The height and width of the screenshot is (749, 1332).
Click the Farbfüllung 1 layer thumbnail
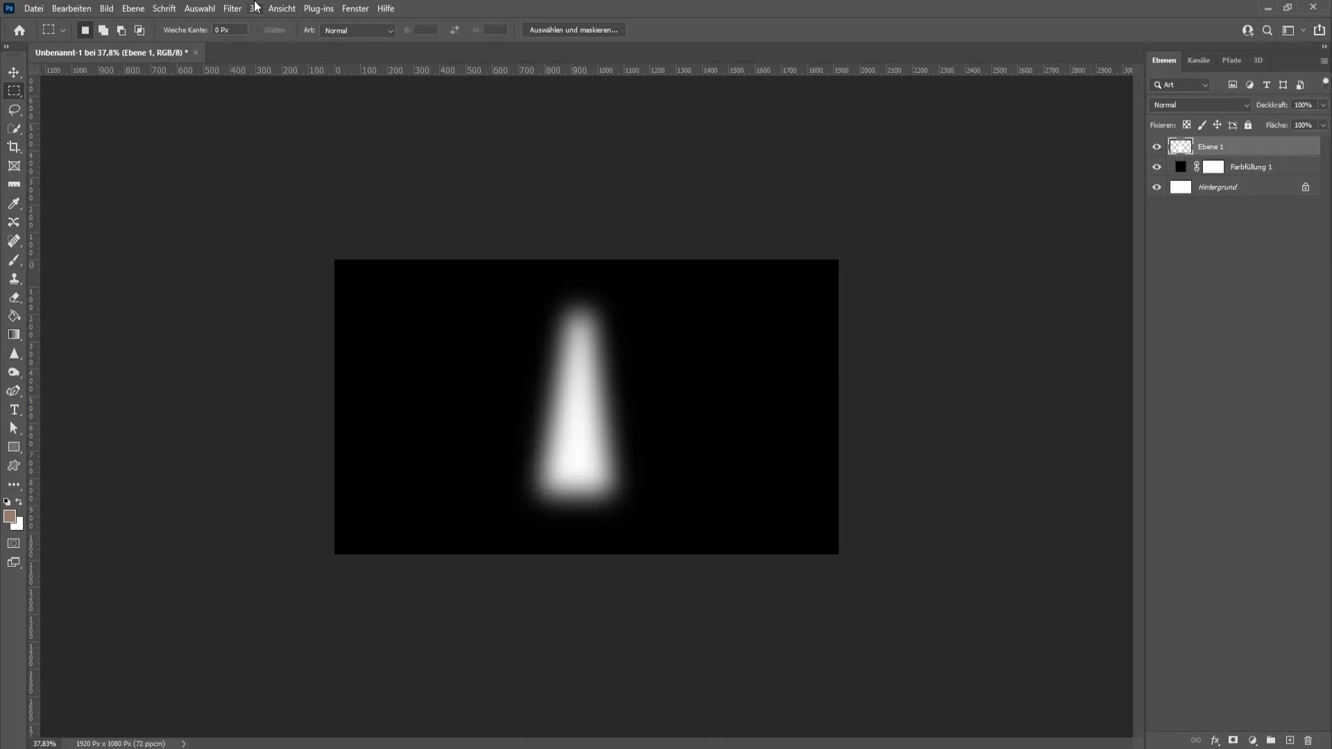1181,166
